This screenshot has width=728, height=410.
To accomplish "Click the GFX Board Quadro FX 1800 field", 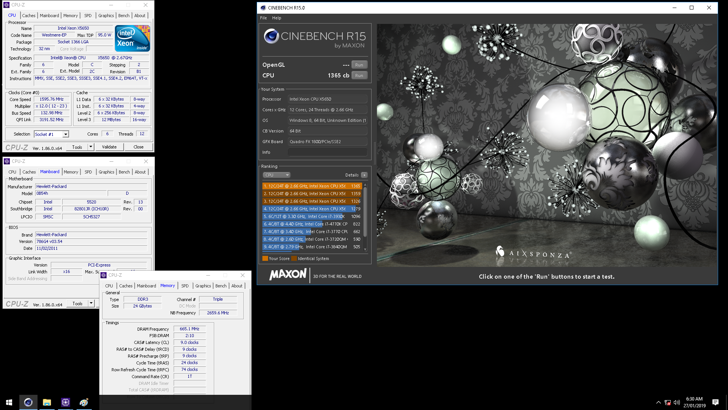I will click(327, 142).
